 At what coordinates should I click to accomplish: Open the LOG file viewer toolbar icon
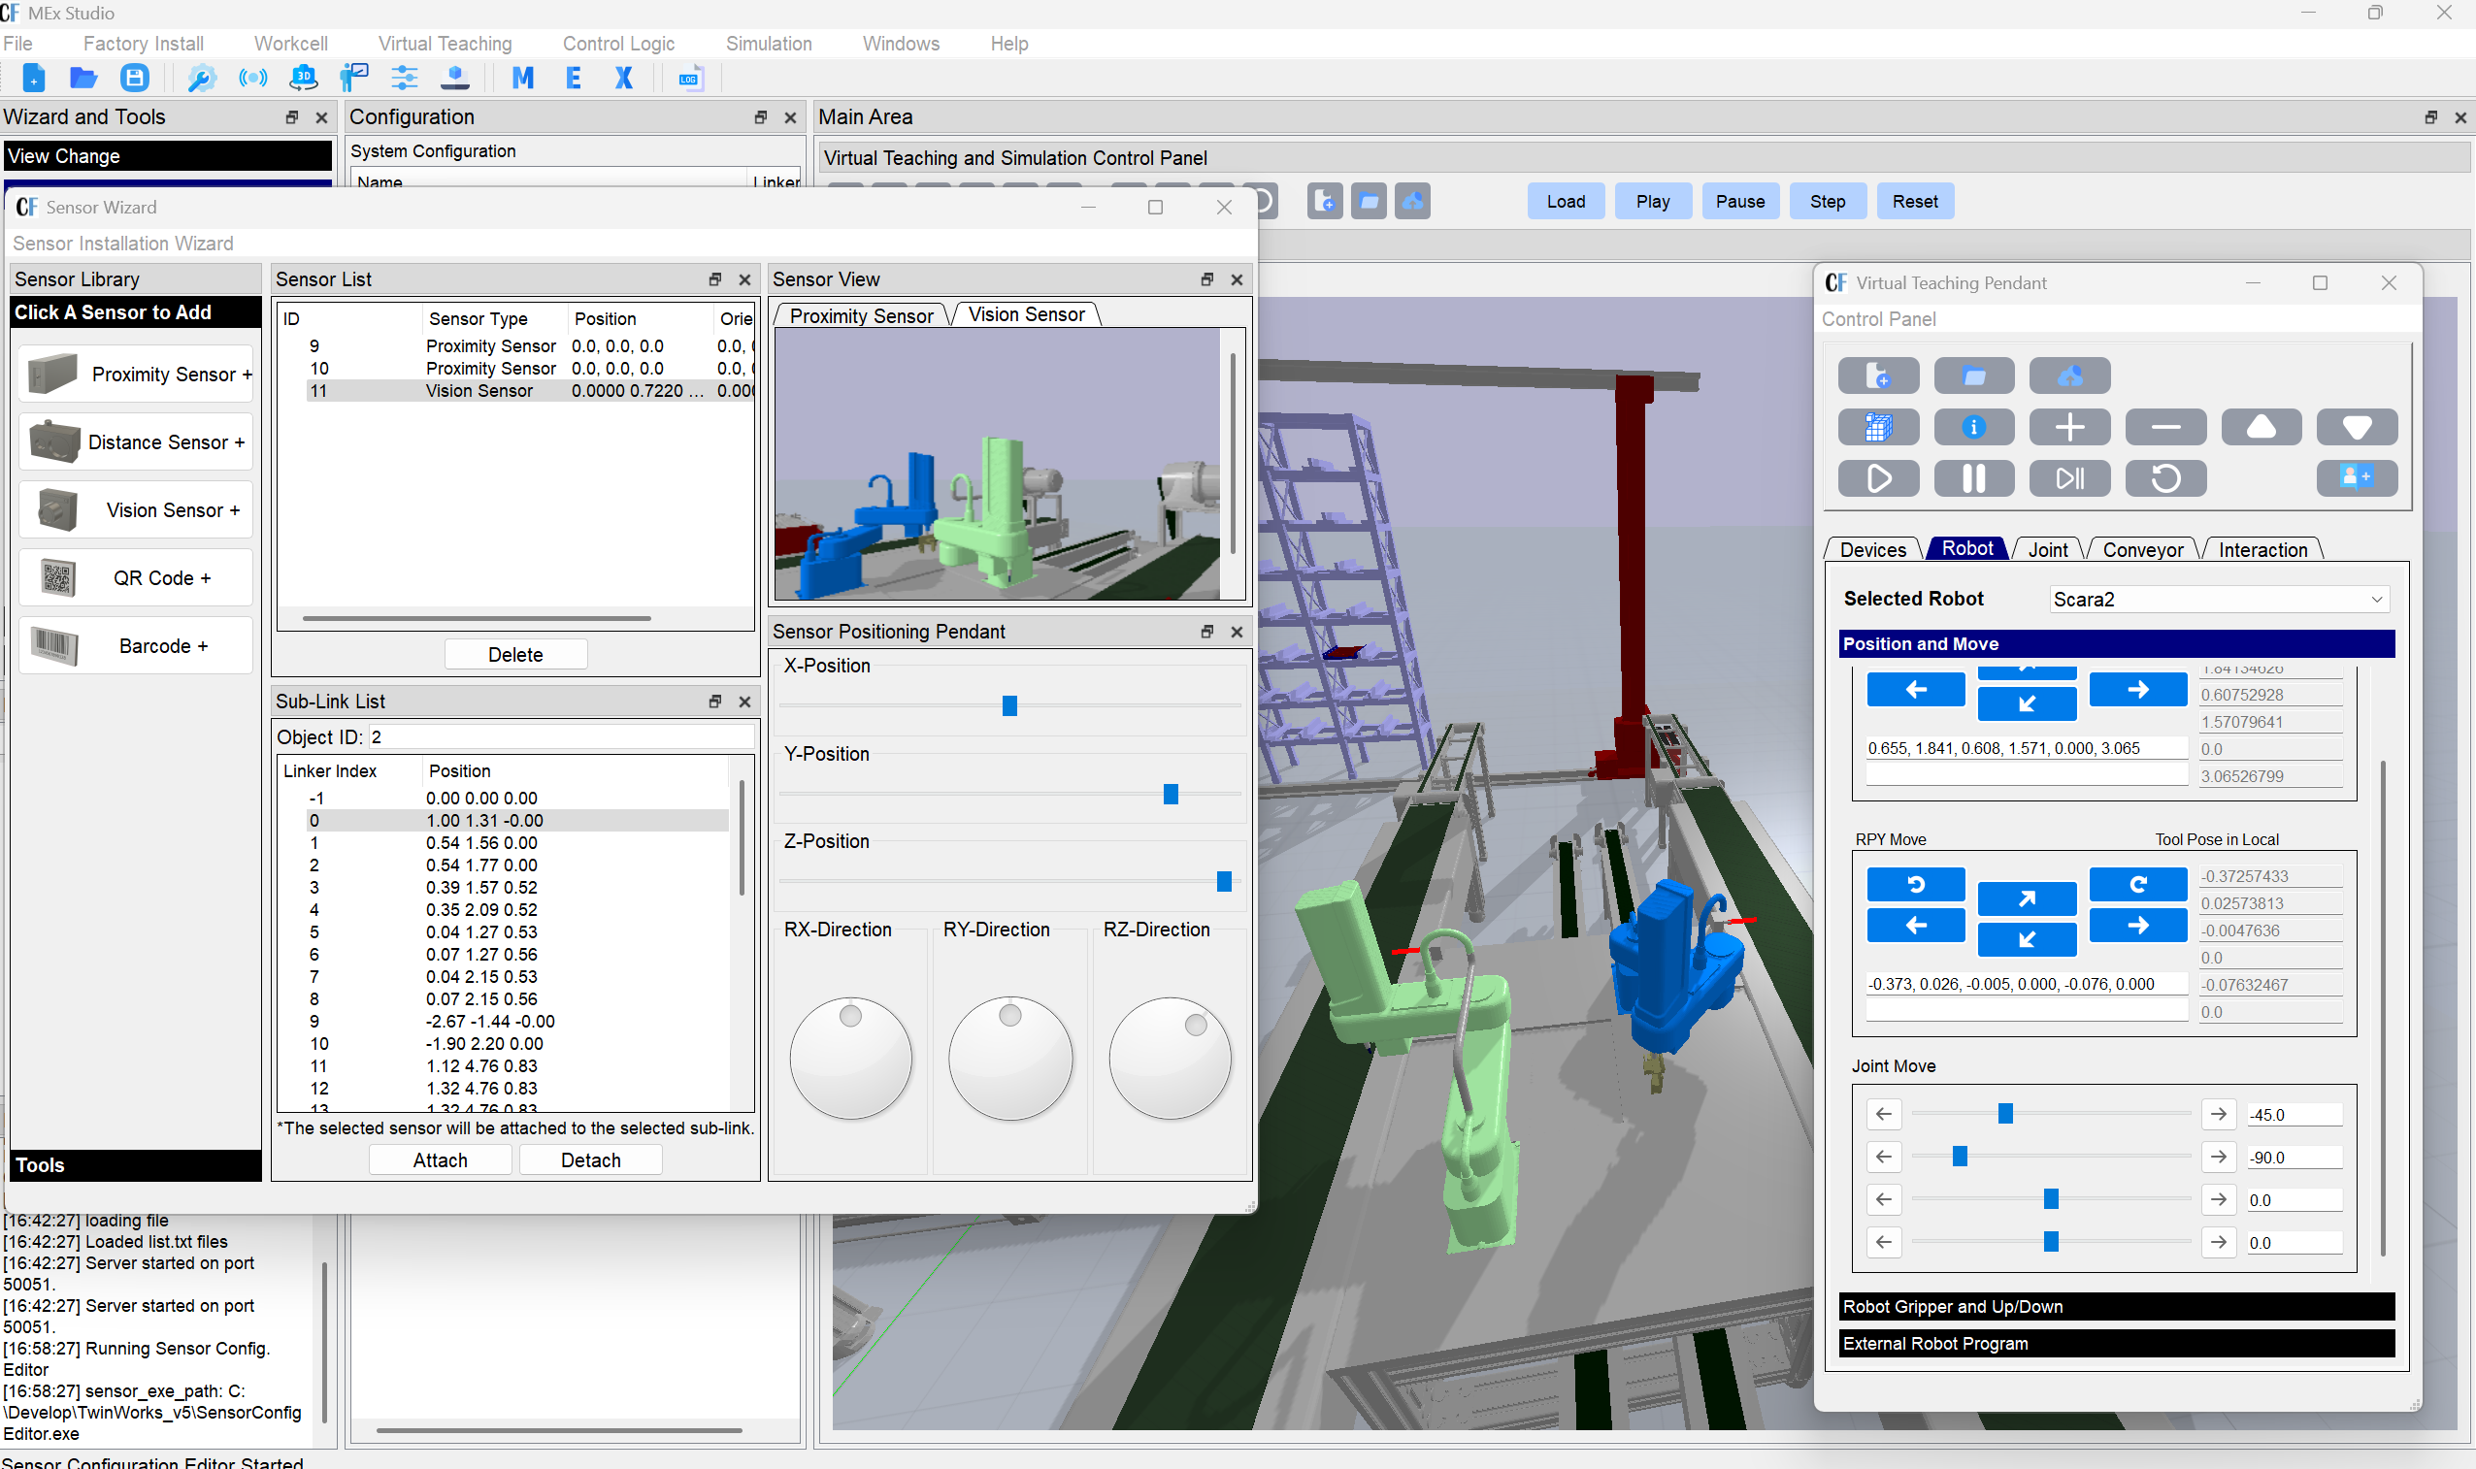click(x=689, y=78)
